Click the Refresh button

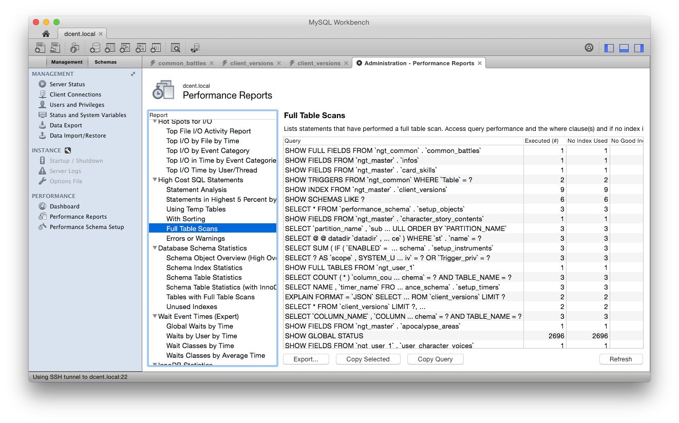[x=620, y=359]
